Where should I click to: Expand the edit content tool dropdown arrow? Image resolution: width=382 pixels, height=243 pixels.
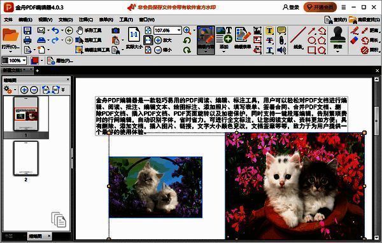click(206, 52)
